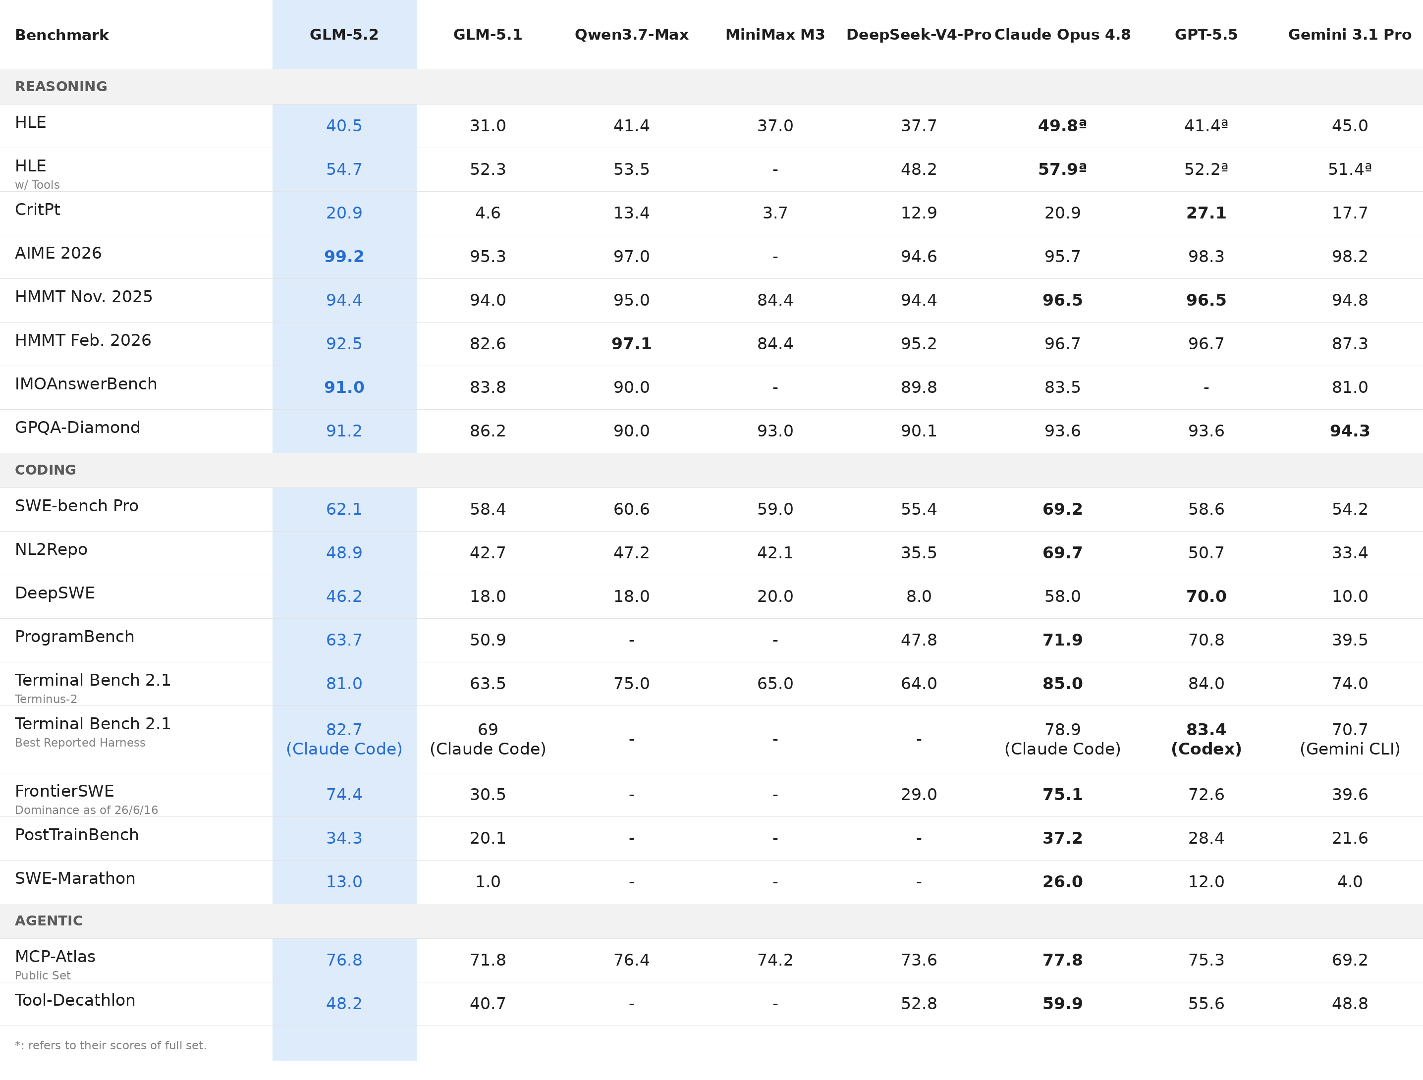1423x1080 pixels.
Task: Click Claude Opus 4.8's 26.0 SWE-Marathon score
Action: 1062,882
